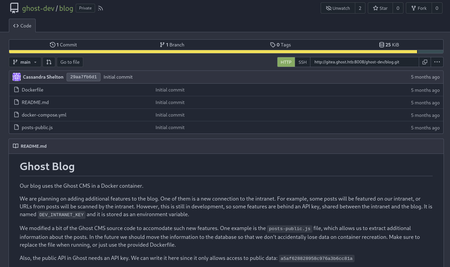The width and height of the screenshot is (450, 267).
Task: Click docker-compose.yml's Initial commit message
Action: pos(170,115)
